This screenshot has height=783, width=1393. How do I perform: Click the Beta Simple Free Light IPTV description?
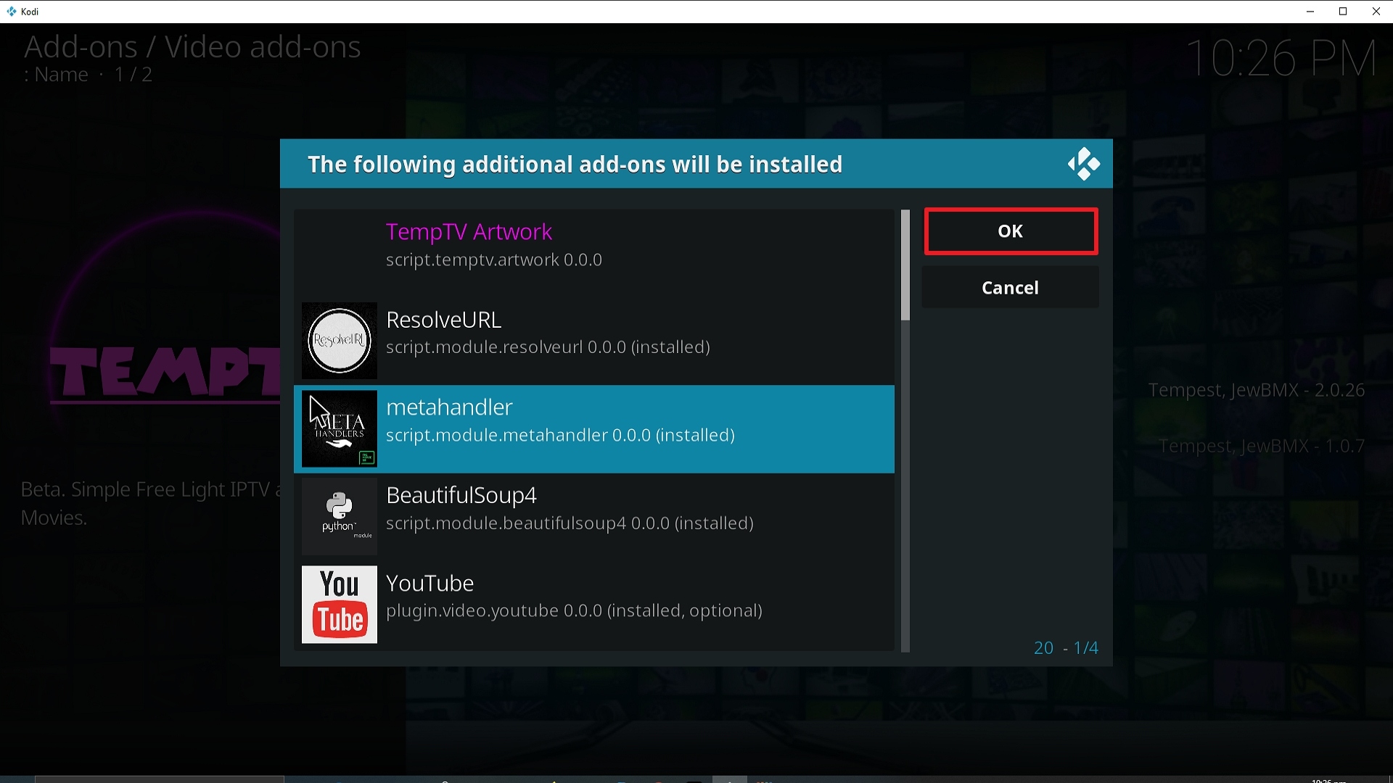click(150, 503)
